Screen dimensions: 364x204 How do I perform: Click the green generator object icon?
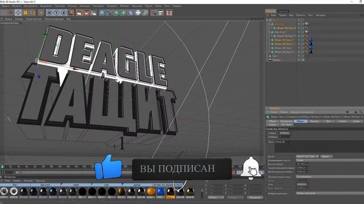point(116,12)
